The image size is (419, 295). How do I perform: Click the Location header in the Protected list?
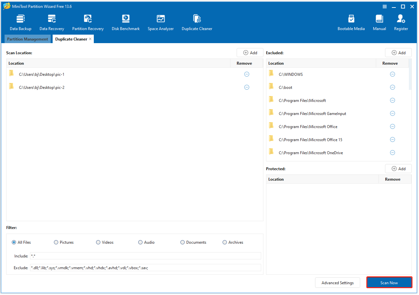323,179
